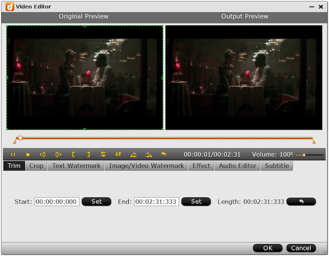The height and width of the screenshot is (256, 329).
Task: Click the Length 00:02:31:333 value
Action: [264, 202]
